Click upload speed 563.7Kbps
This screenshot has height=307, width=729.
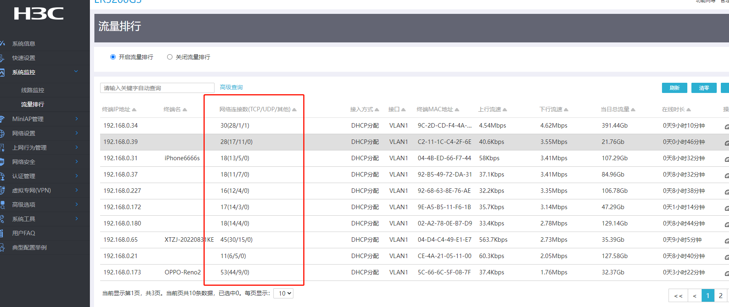493,240
